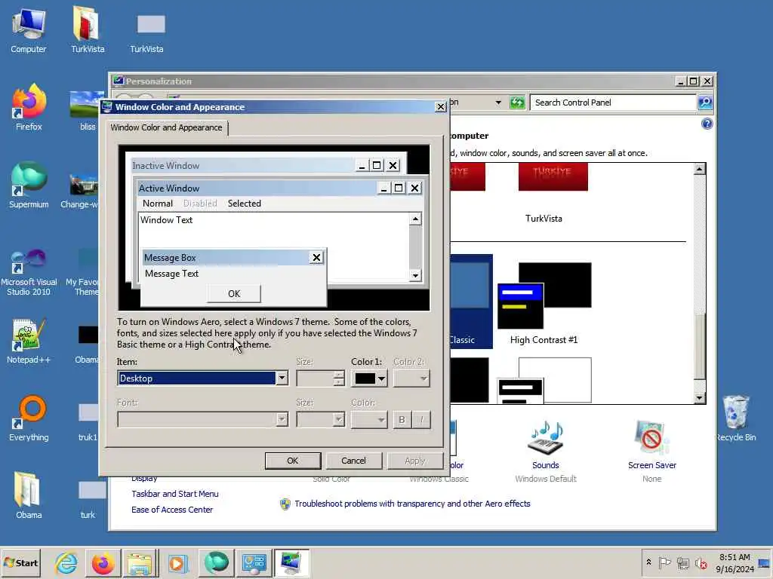Click the volume muted tray icon
Image resolution: width=773 pixels, height=579 pixels.
point(701,562)
